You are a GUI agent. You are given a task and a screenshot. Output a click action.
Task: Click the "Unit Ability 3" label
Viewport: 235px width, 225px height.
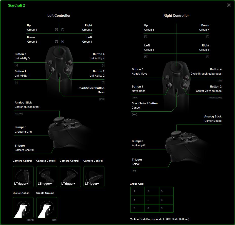22,59
